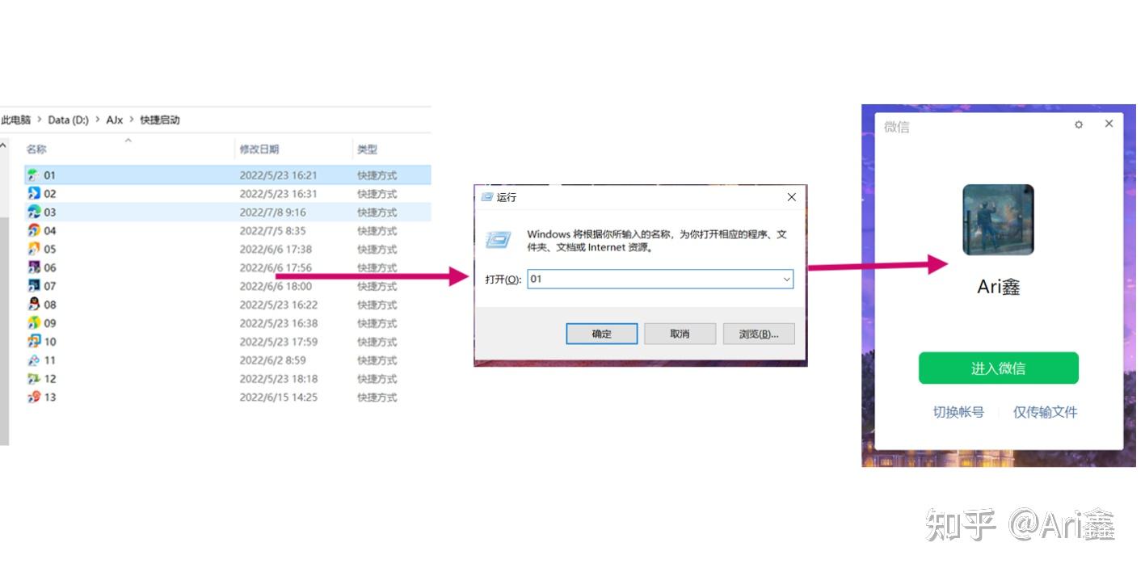Sort files by the 类型 column header

(368, 149)
